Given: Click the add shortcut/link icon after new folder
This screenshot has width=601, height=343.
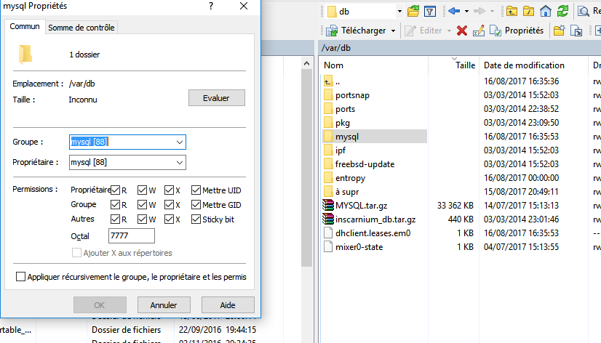Looking at the screenshot, I should (576, 31).
